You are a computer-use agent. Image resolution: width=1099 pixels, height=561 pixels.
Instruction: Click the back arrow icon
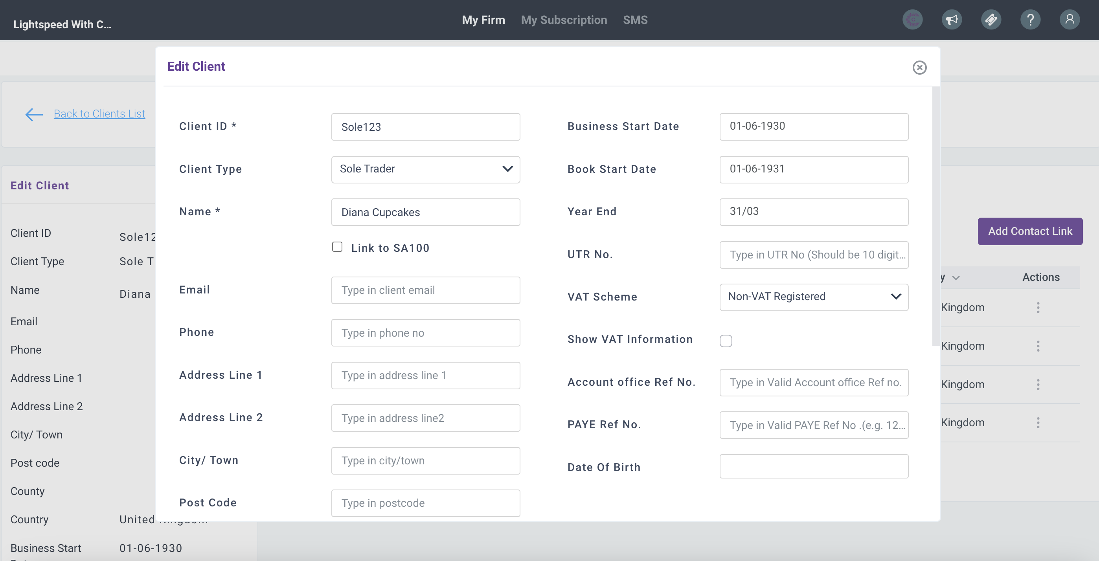point(34,114)
